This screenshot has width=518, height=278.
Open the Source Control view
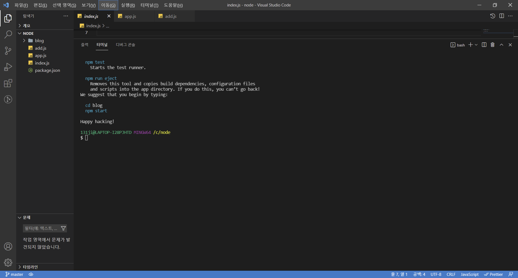click(8, 51)
